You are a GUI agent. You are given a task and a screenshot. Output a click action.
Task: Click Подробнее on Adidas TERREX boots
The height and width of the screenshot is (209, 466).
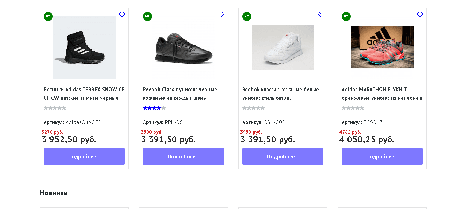coord(84,156)
